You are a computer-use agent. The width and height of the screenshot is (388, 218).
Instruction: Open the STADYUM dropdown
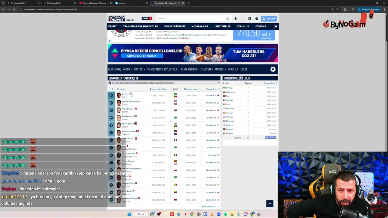click(207, 69)
